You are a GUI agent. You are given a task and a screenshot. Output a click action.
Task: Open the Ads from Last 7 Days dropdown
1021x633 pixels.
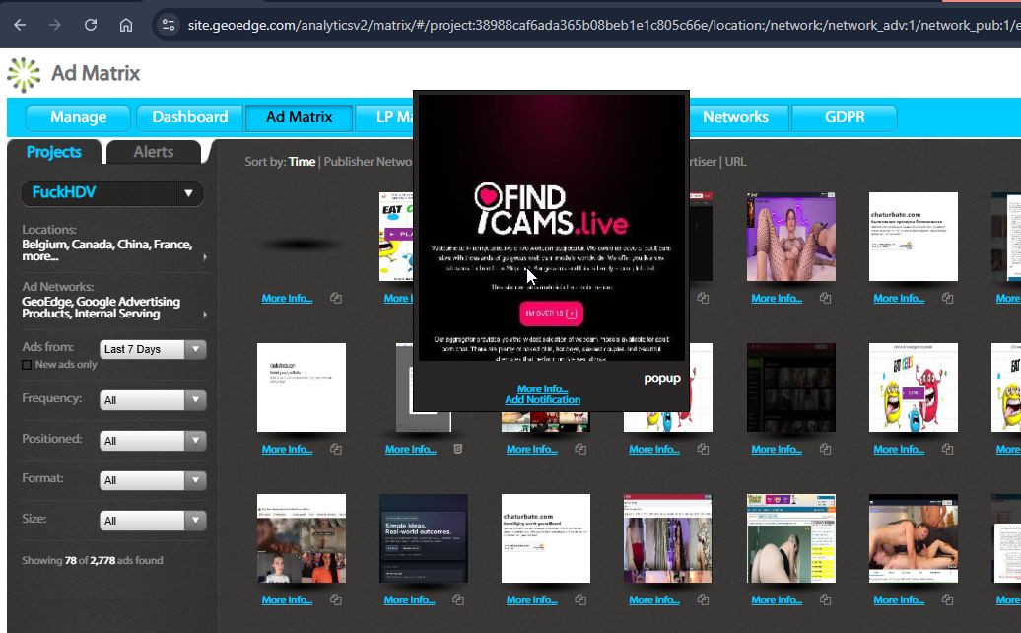(153, 350)
